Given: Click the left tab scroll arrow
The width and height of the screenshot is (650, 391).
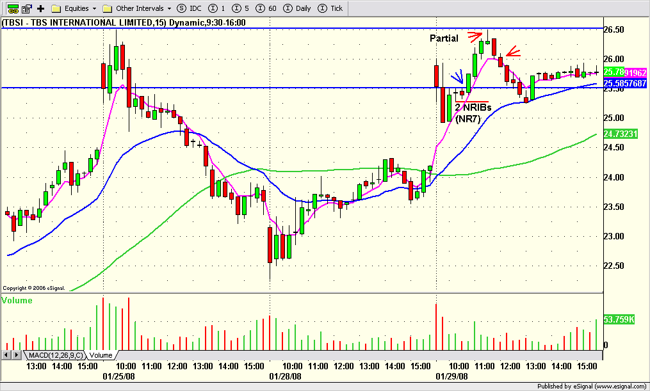Looking at the screenshot, I should coord(6,355).
